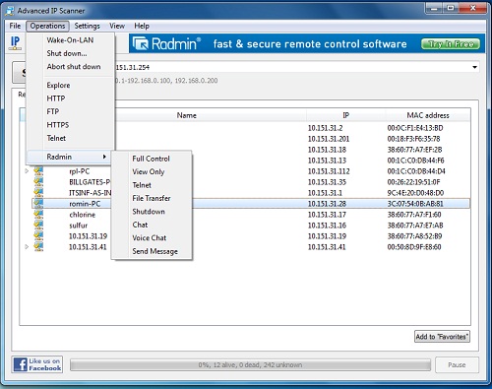Select File Transfer in the Radmin submenu
Viewport: 492px width, 389px height.
click(152, 198)
